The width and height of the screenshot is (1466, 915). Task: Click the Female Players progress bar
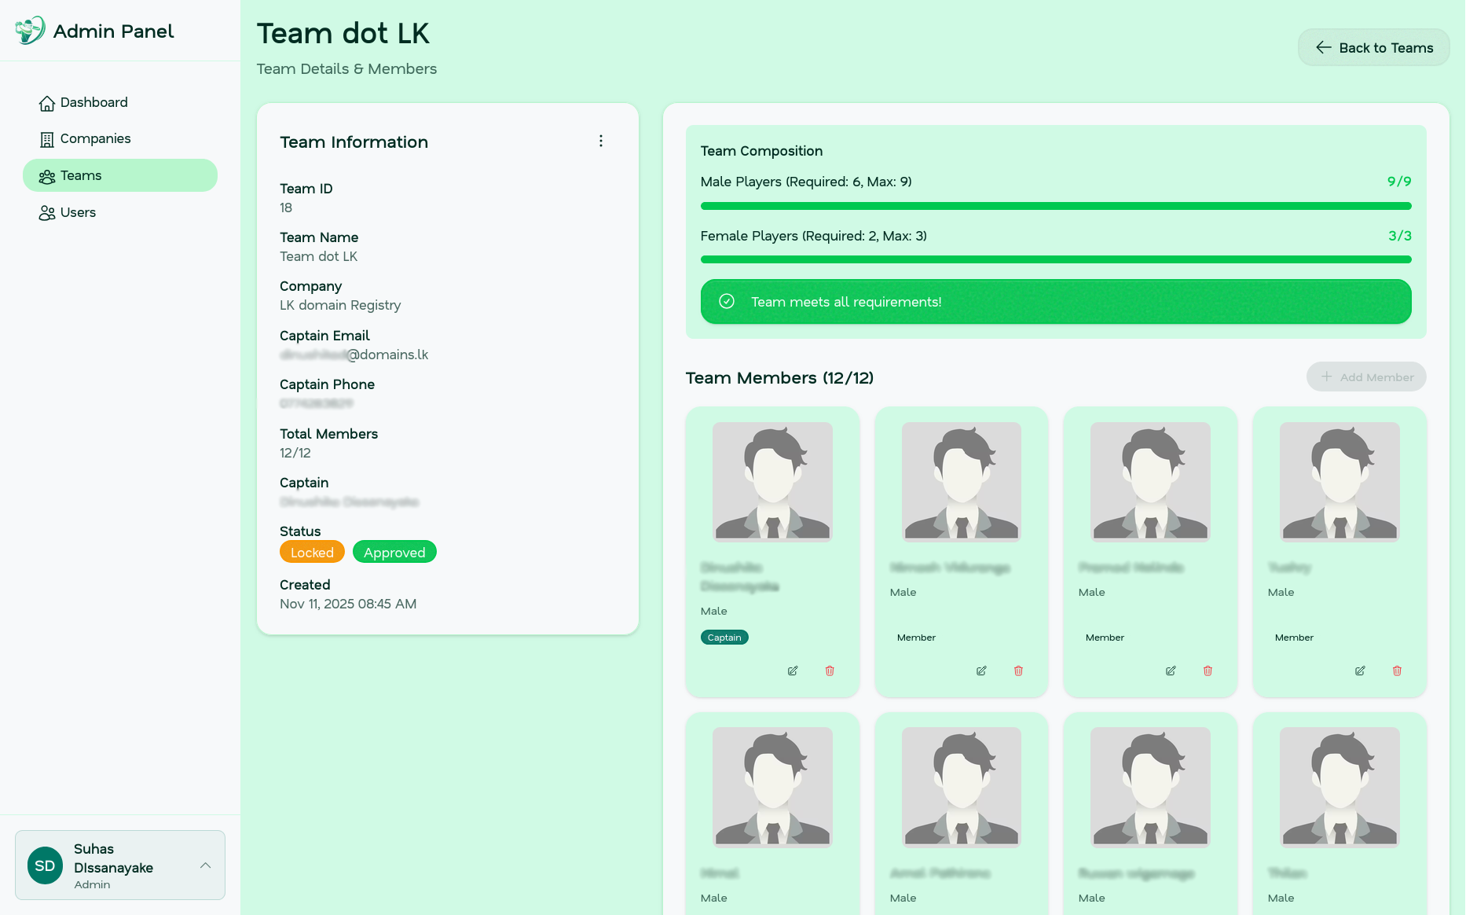[x=1056, y=259]
